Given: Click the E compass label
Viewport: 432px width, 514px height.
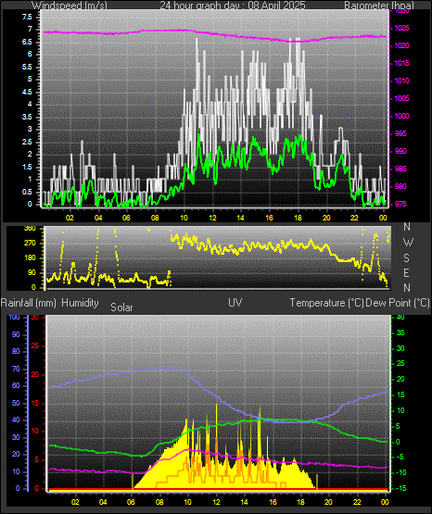Looking at the screenshot, I should (x=407, y=272).
